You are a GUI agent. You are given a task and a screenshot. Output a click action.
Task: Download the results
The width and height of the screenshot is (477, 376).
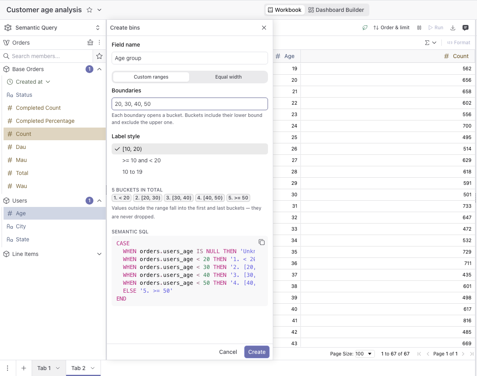453,28
